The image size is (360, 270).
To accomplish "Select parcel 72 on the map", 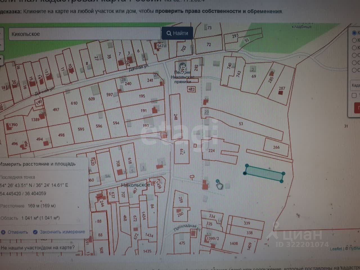I will [209, 44].
